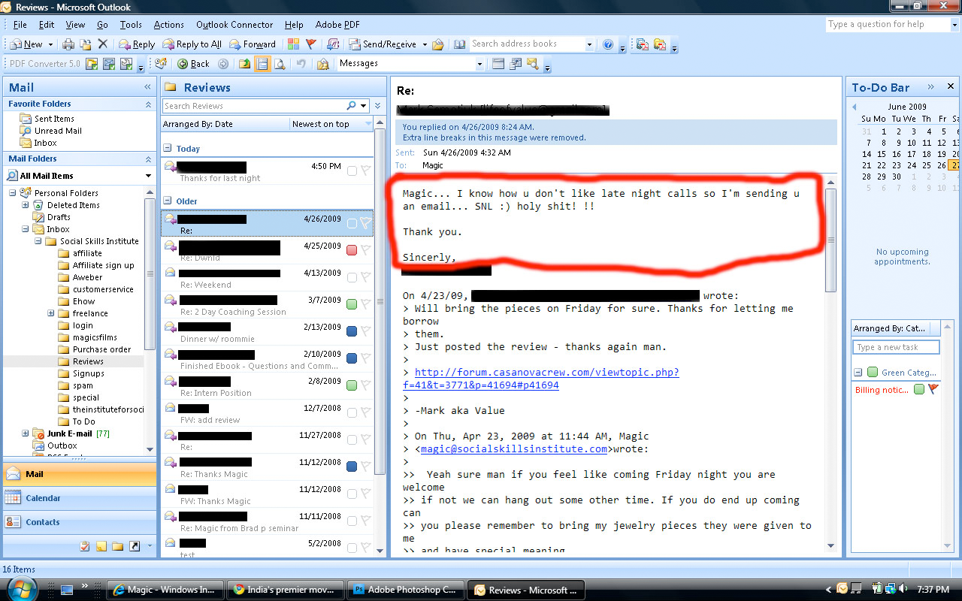Open the Send/Receive dropdown arrow
962x601 pixels.
[425, 44]
